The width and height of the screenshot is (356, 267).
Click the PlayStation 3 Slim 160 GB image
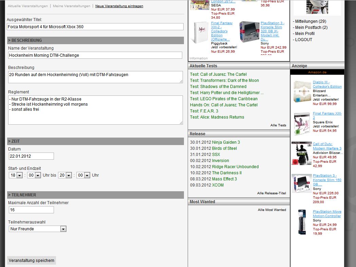(301, 183)
